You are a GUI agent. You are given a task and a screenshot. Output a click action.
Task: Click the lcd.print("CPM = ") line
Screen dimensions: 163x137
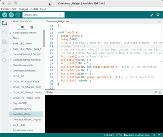(x=76, y=64)
